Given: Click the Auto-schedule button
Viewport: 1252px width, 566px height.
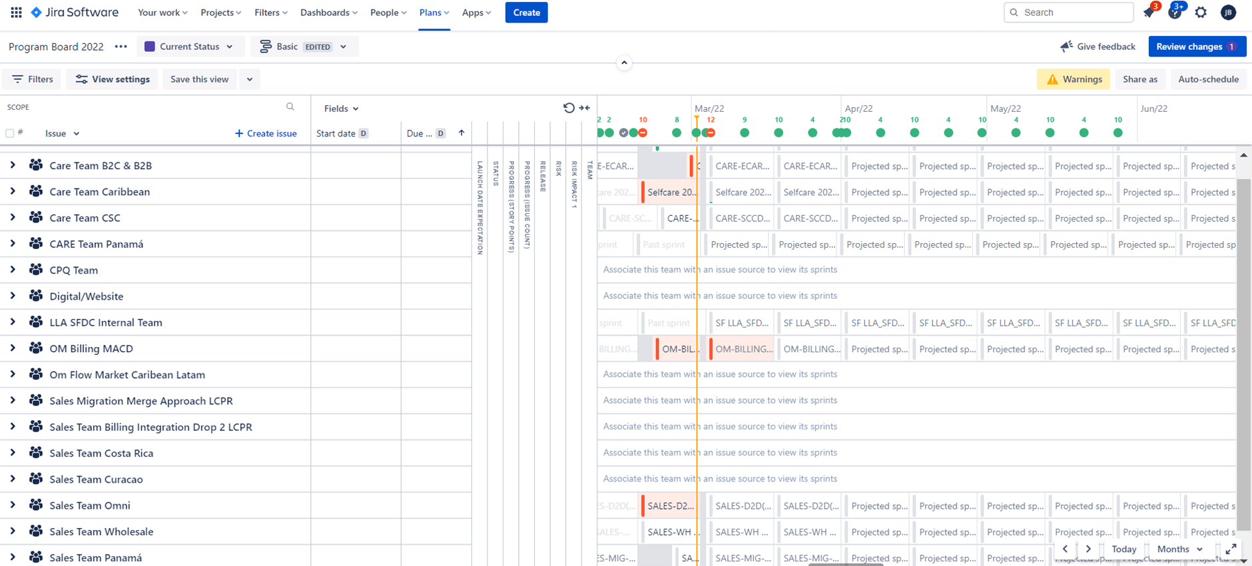Looking at the screenshot, I should pyautogui.click(x=1208, y=79).
